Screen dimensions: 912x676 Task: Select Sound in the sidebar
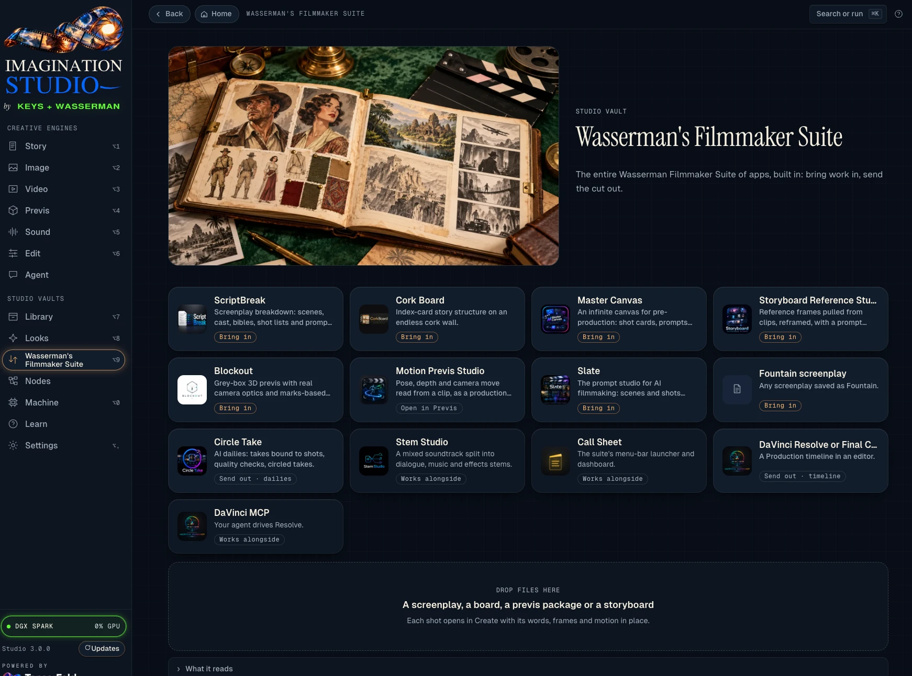tap(63, 232)
